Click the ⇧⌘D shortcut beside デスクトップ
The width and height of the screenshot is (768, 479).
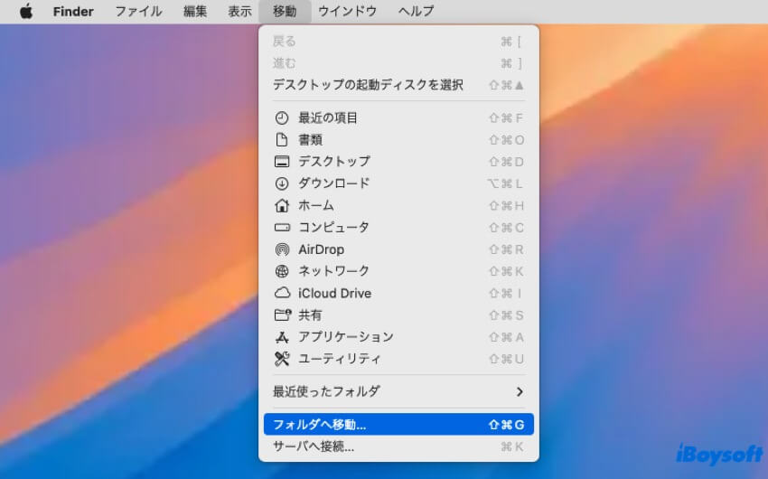(507, 162)
